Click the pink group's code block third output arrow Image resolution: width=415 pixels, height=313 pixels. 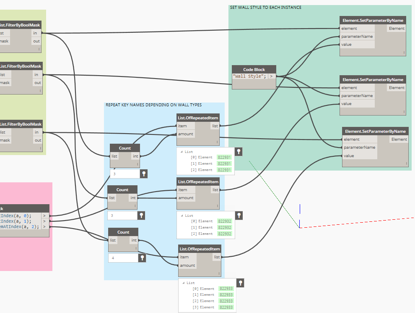tap(44, 226)
